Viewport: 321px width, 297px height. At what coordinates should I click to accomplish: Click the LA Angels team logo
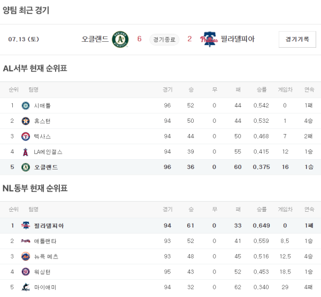pos(25,152)
